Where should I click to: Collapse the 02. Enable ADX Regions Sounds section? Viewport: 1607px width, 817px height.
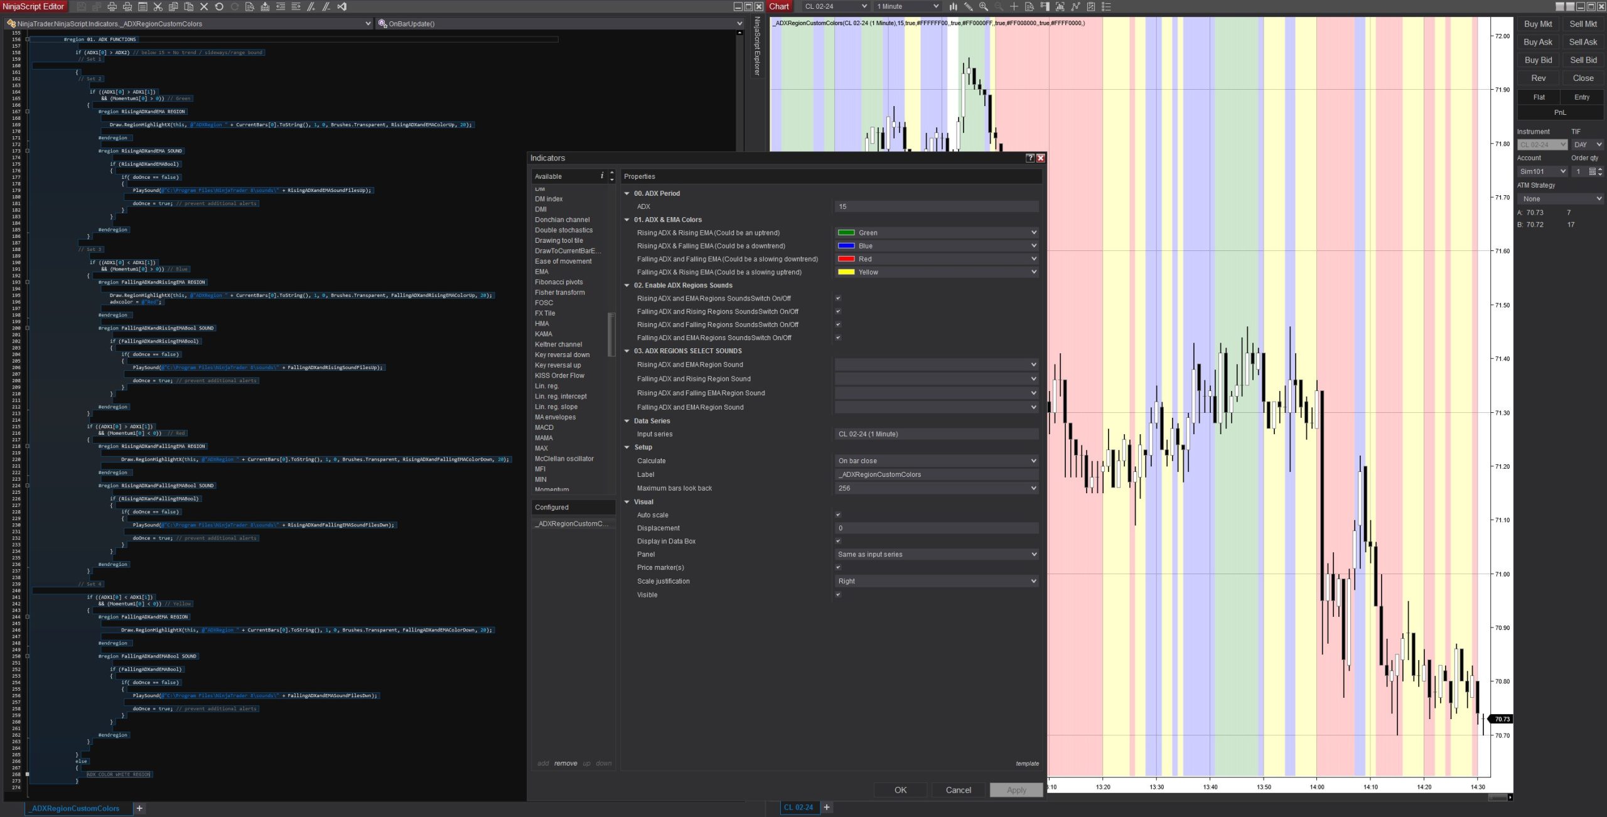[x=626, y=285]
